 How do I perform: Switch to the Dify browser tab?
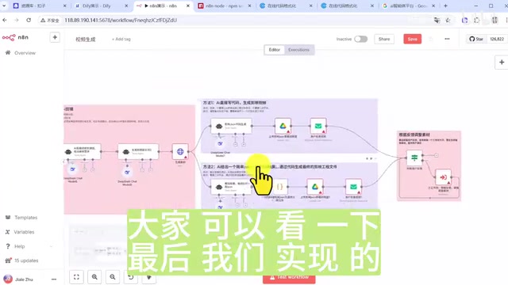[x=102, y=6]
